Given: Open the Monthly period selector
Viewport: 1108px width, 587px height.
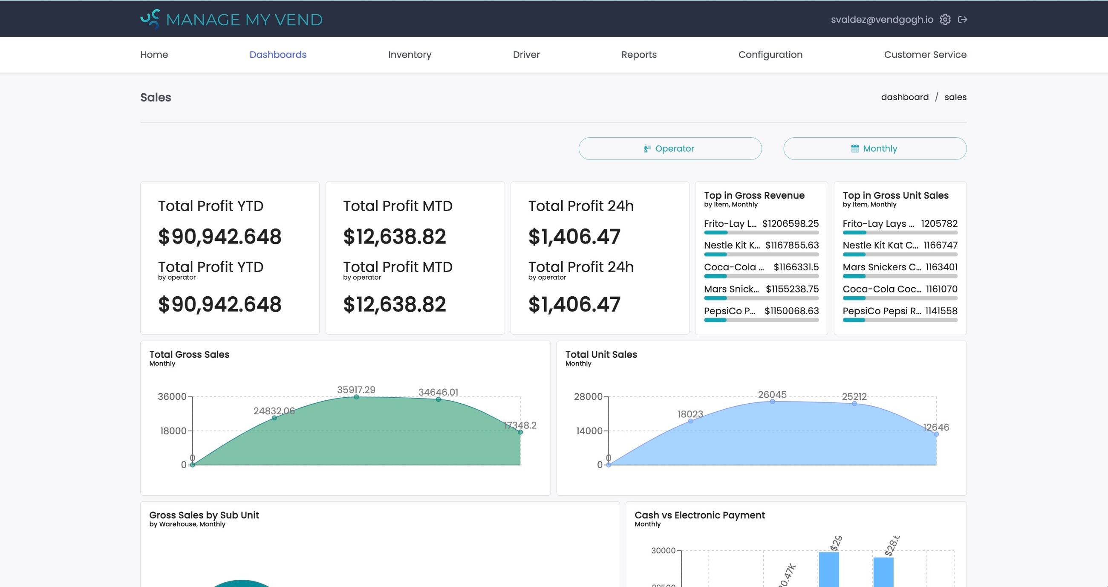Looking at the screenshot, I should (874, 148).
